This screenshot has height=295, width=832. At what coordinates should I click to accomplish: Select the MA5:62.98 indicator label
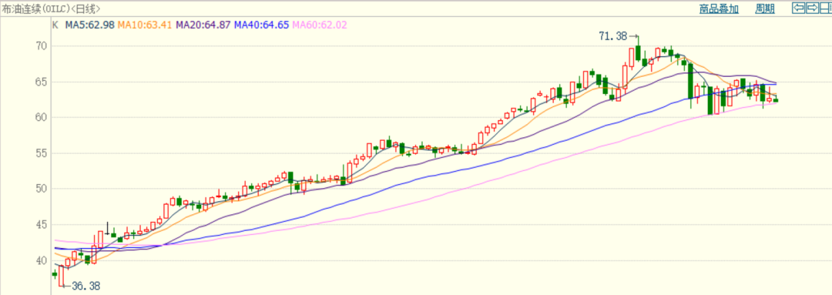89,25
